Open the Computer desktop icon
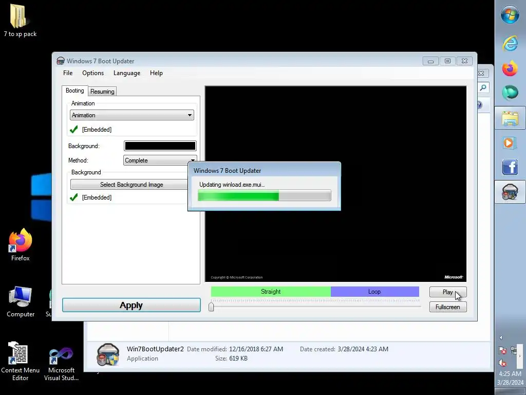The width and height of the screenshot is (526, 395). point(21,301)
